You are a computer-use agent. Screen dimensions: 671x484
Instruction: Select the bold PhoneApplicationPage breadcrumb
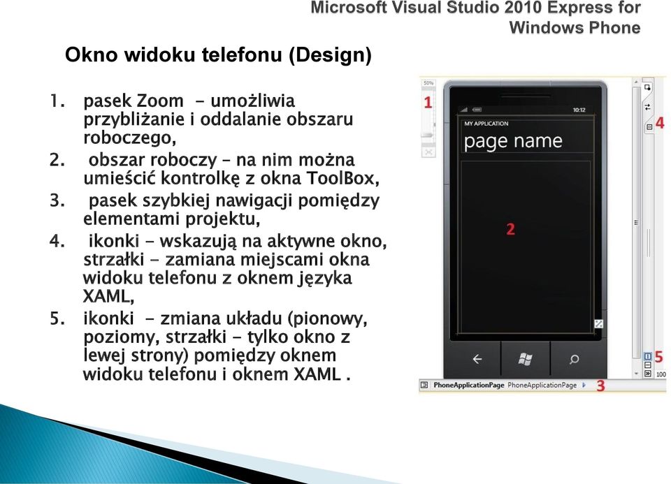pos(468,386)
